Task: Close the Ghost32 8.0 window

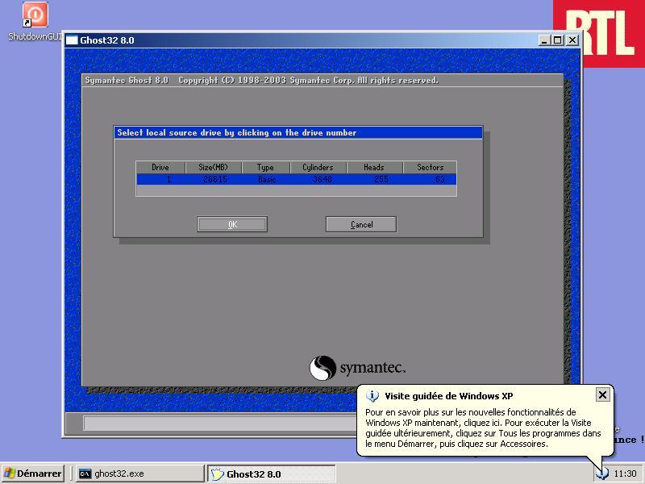Action: tap(572, 40)
